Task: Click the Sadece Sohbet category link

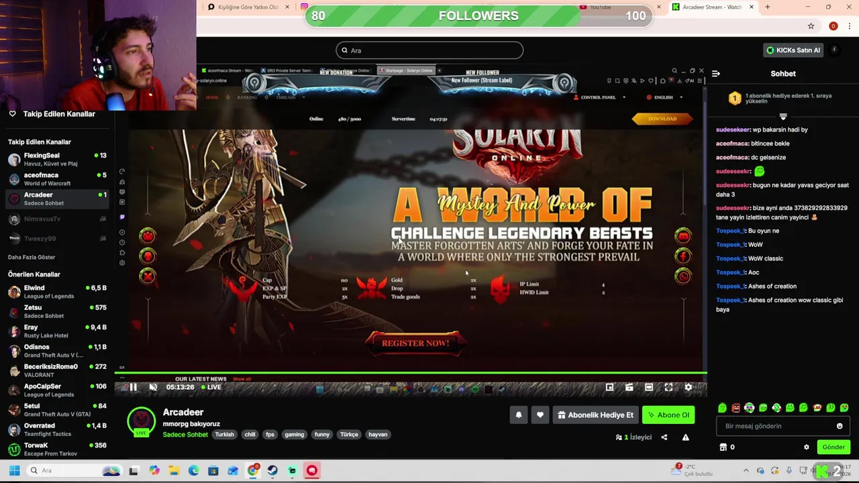Action: point(185,435)
